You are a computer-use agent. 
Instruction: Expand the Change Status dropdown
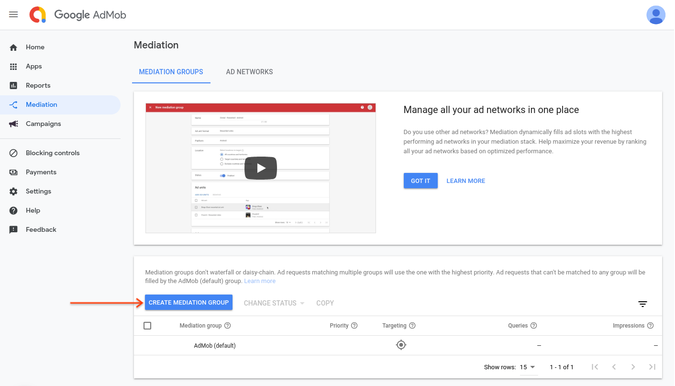274,303
